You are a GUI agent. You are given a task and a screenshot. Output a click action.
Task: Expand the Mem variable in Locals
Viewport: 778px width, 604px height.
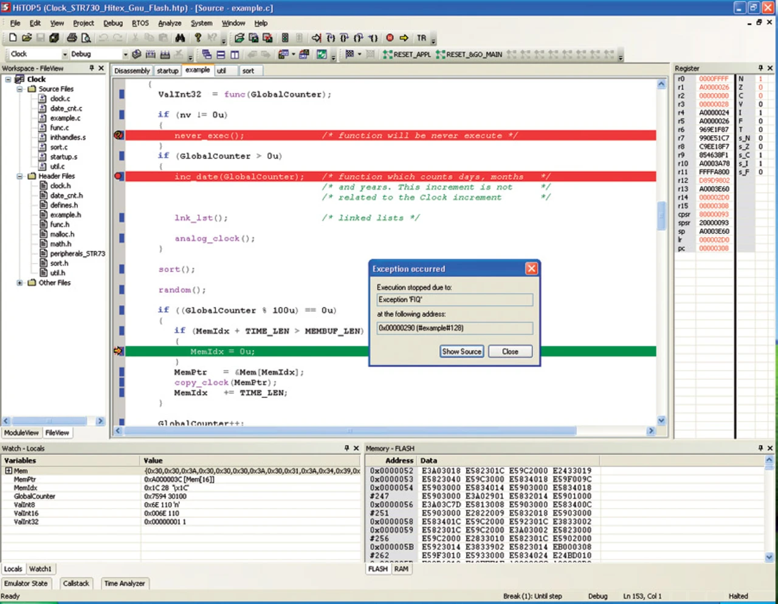[9, 471]
